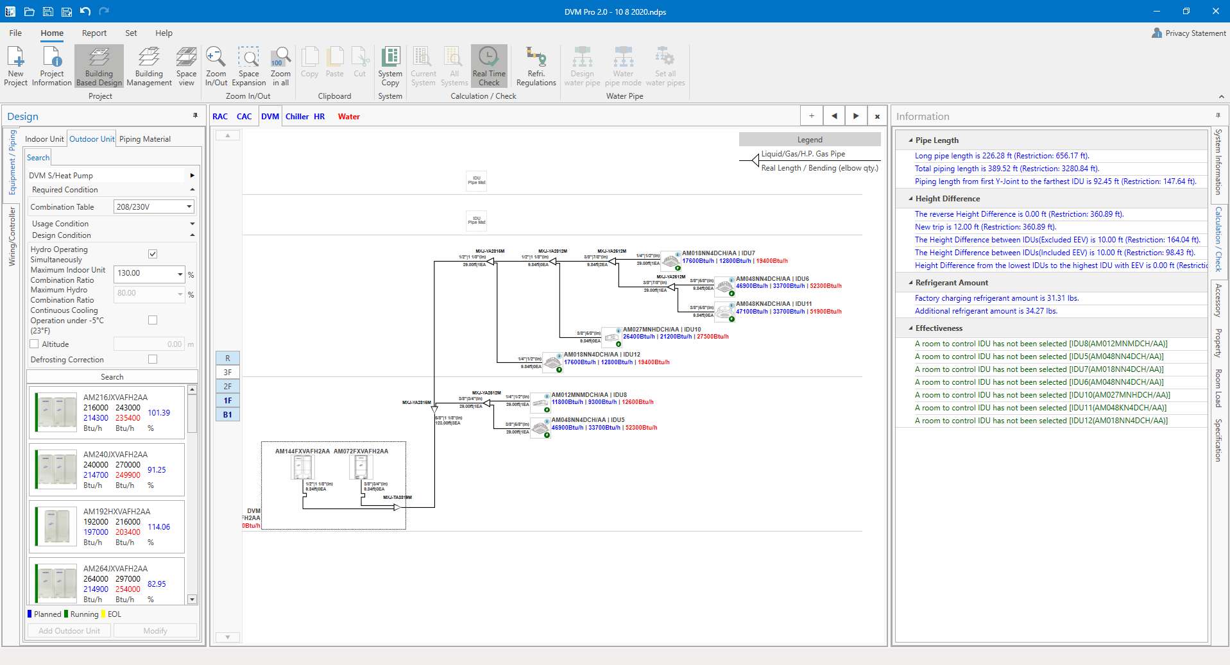Open the Report menu tab
Image resolution: width=1230 pixels, height=665 pixels.
click(94, 33)
